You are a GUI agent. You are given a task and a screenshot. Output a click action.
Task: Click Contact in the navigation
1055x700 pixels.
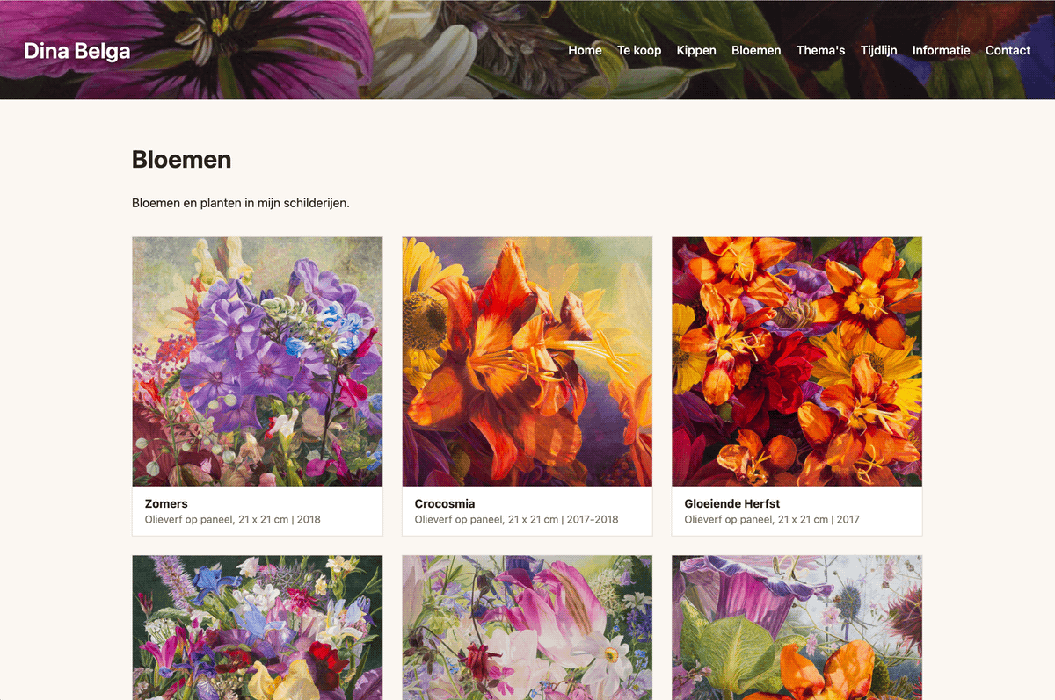(x=1008, y=50)
